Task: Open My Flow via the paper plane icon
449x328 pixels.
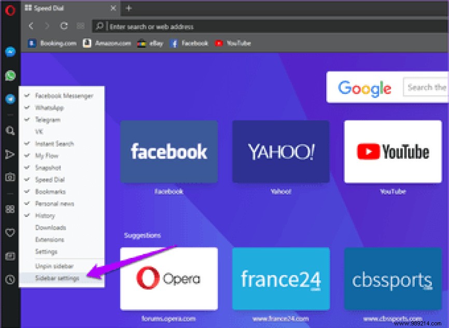Action: pos(9,154)
